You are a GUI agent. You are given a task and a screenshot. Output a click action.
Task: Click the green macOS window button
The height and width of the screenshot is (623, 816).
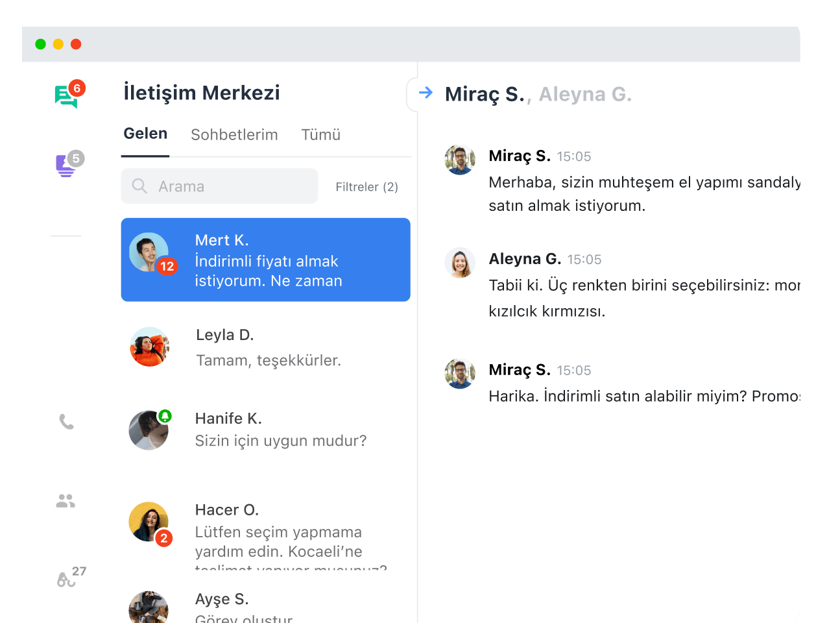coord(40,44)
